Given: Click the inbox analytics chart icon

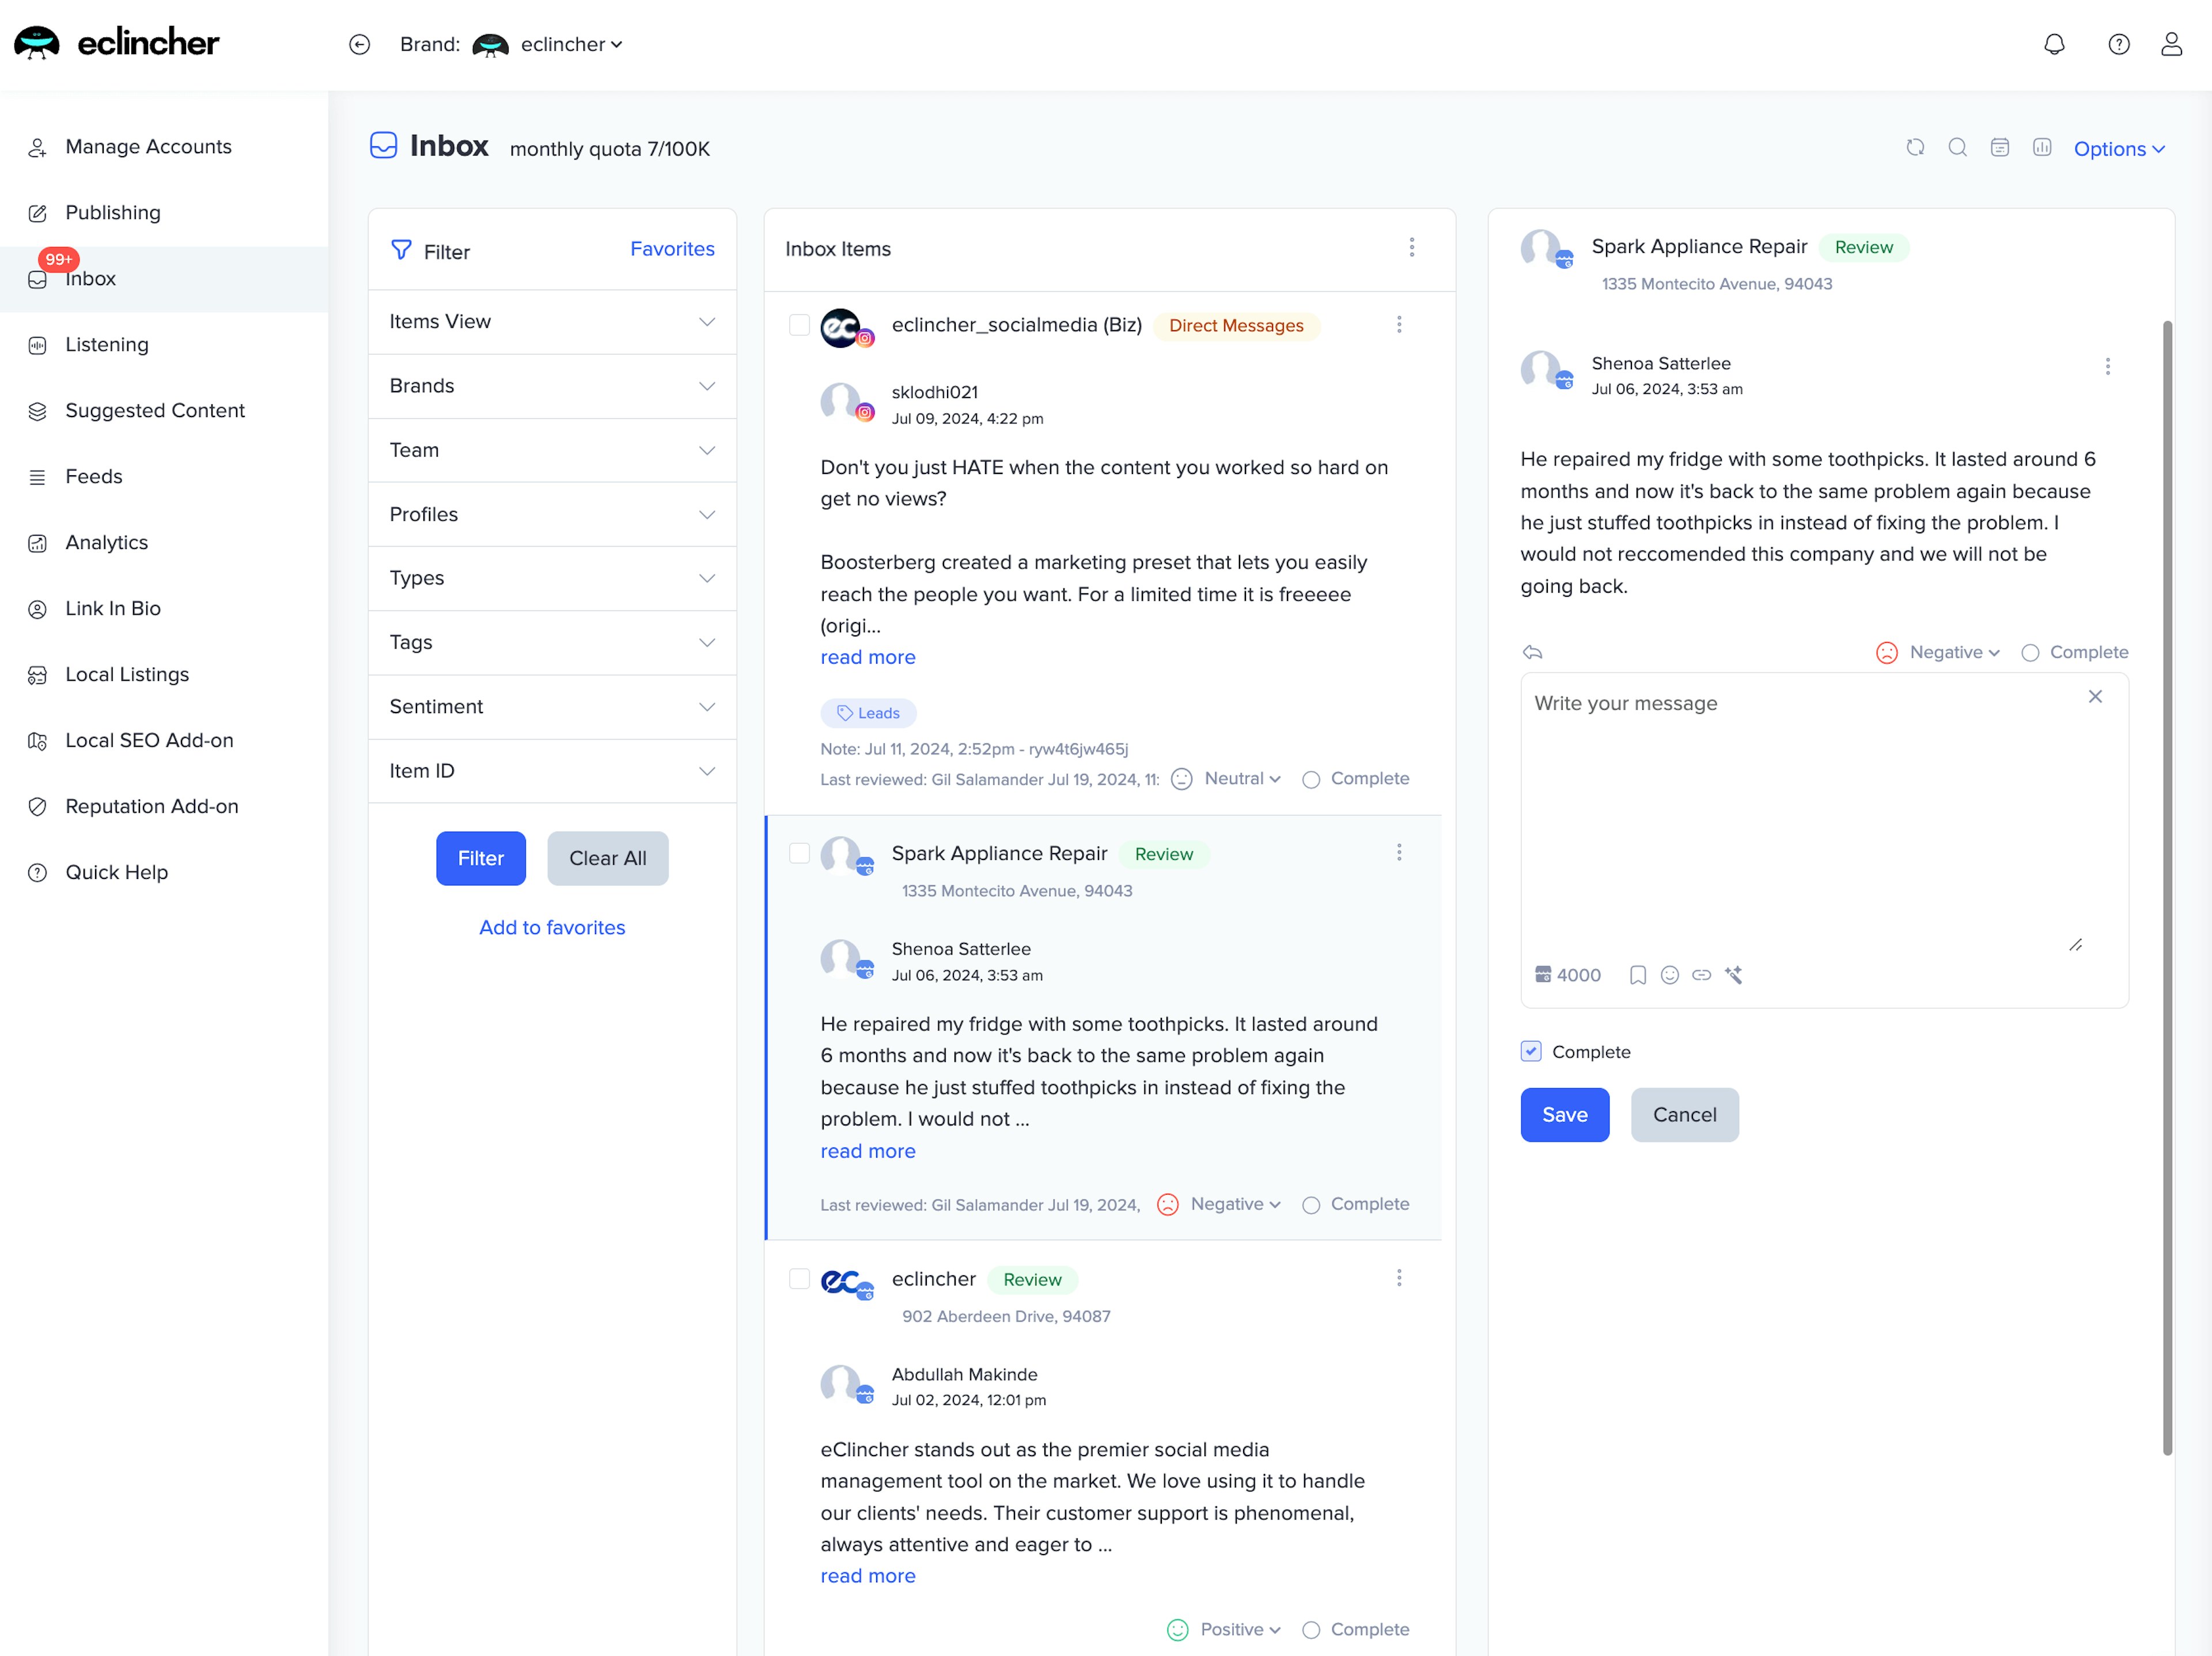Looking at the screenshot, I should 2041,147.
